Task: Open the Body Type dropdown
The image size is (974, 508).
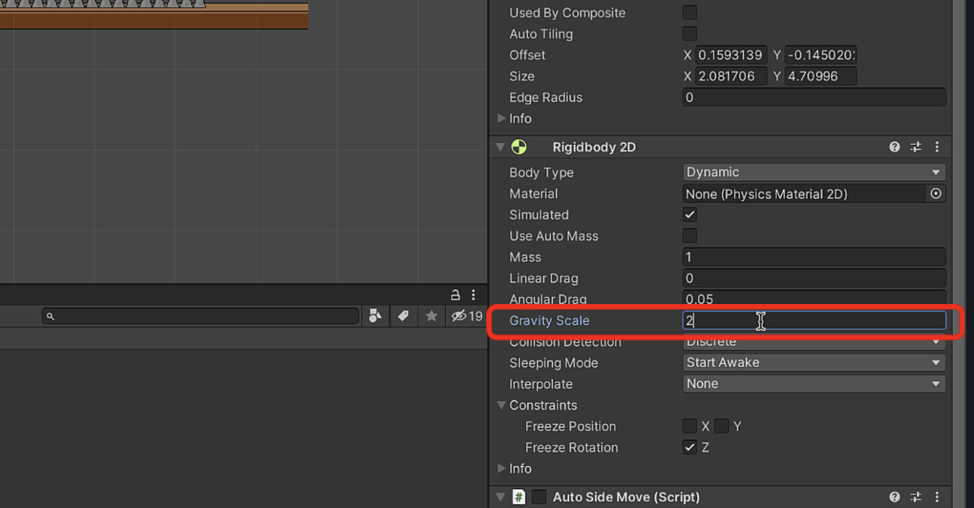Action: pos(814,172)
